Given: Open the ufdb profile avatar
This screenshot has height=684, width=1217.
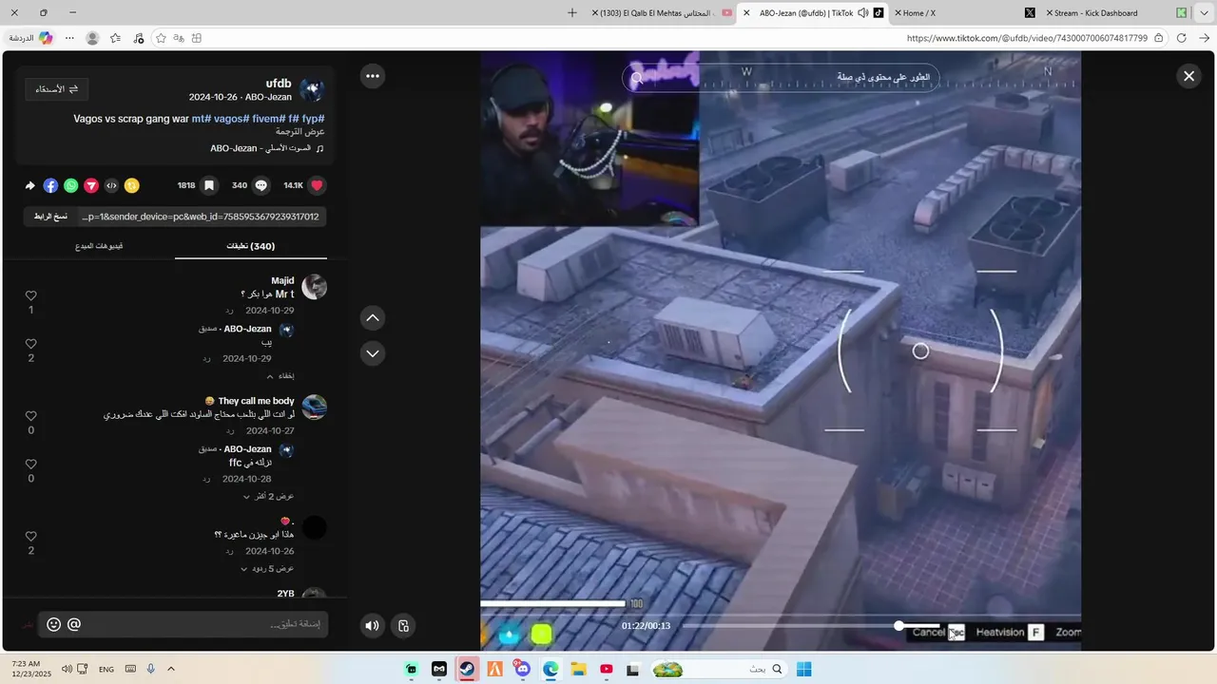Looking at the screenshot, I should (312, 89).
